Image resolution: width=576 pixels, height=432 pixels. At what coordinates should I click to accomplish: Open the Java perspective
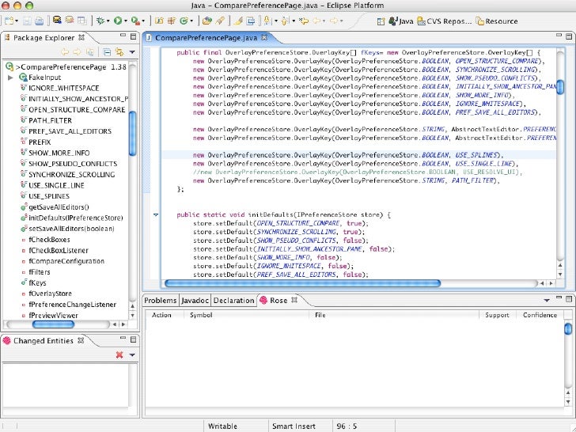point(402,21)
